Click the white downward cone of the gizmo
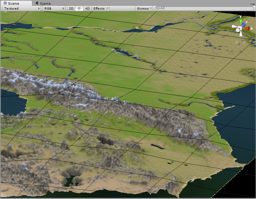Screen dimensions: 256x199 click(x=241, y=33)
